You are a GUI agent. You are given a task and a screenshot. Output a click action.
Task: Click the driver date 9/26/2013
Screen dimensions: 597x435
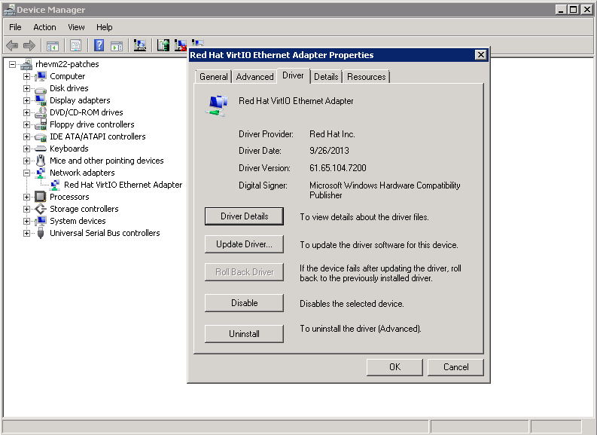[329, 151]
